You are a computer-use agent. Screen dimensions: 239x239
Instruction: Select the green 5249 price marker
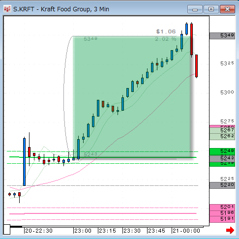[x=222, y=151]
